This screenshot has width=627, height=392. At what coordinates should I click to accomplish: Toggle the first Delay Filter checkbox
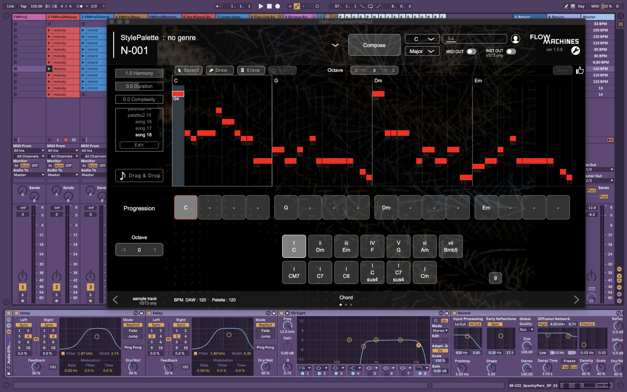pyautogui.click(x=63, y=353)
